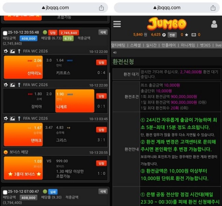
Task: Open the 벳365 menu tab
Action: 205,45
